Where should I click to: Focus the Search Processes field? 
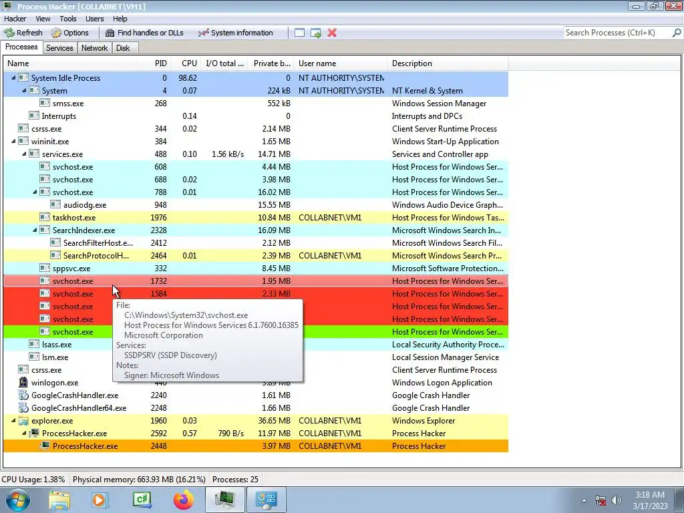click(618, 33)
